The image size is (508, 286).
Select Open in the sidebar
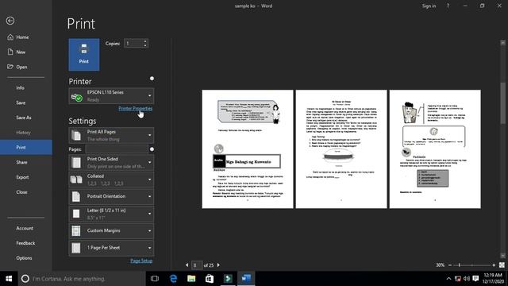[x=26, y=67]
